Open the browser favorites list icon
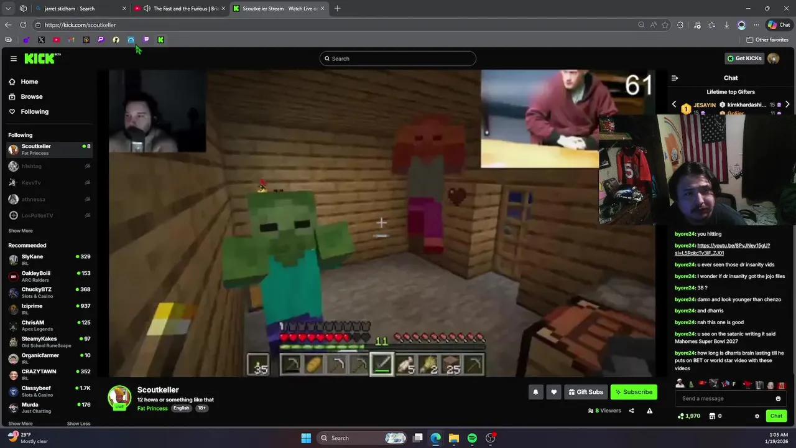The image size is (796, 448). click(711, 25)
